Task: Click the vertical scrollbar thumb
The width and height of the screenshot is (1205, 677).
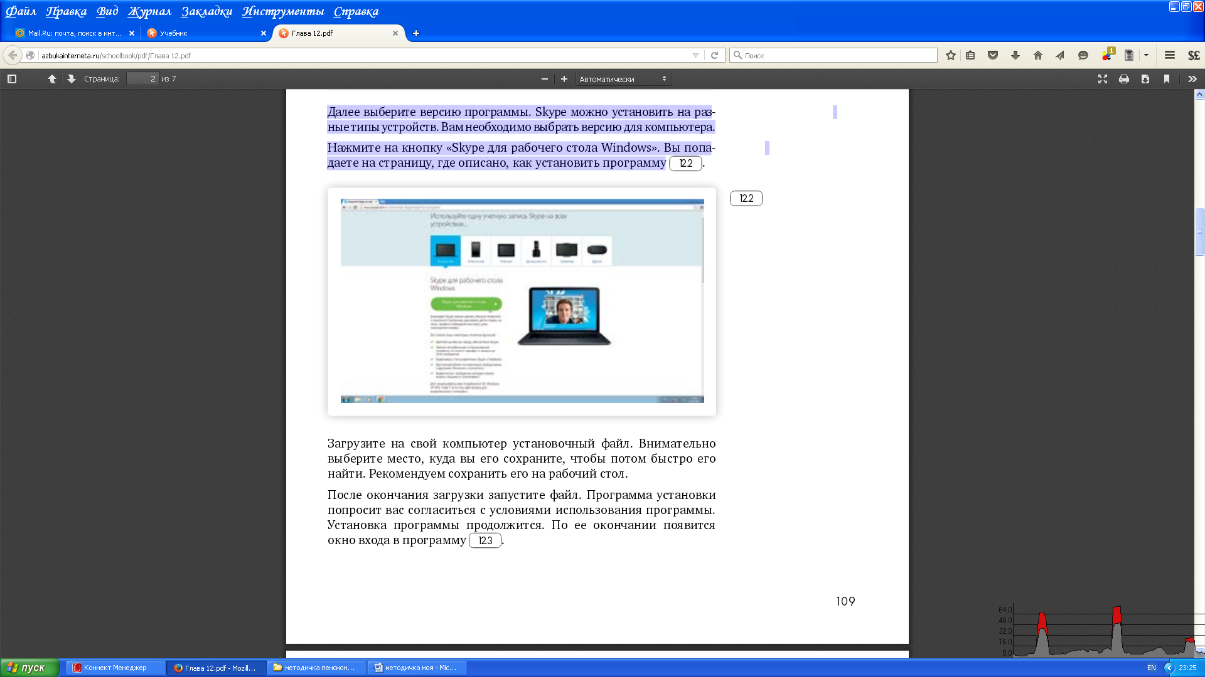Action: tap(1199, 231)
